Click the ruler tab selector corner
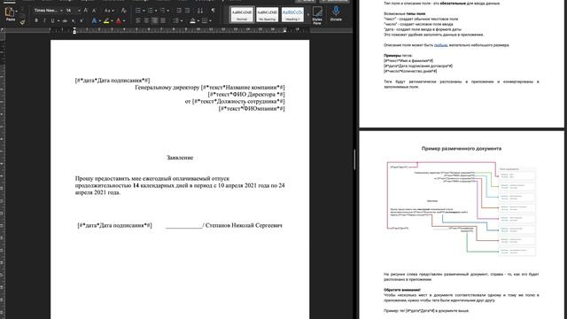This screenshot has height=319, width=567. coord(3,30)
